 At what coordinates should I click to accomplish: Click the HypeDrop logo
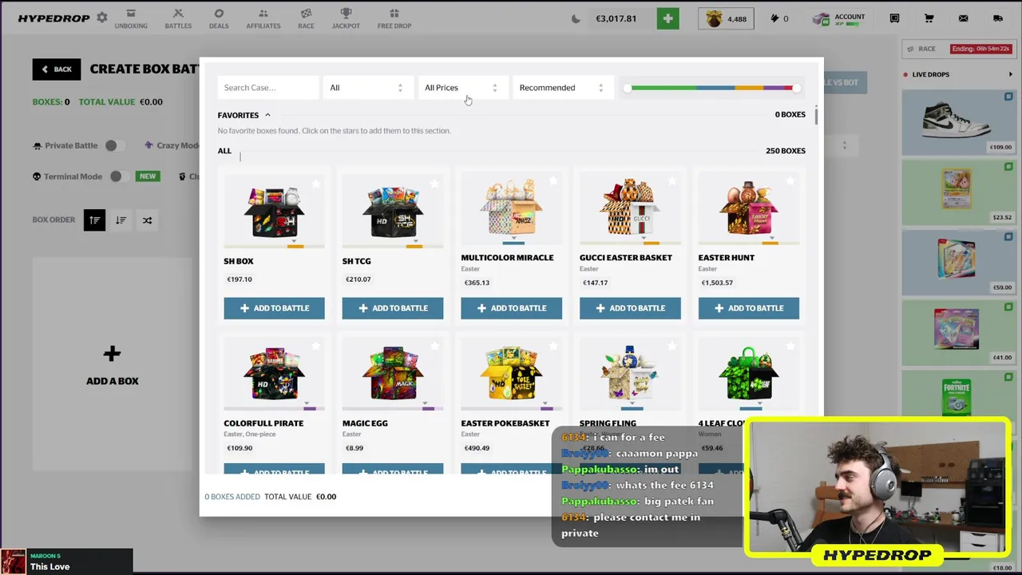53,18
